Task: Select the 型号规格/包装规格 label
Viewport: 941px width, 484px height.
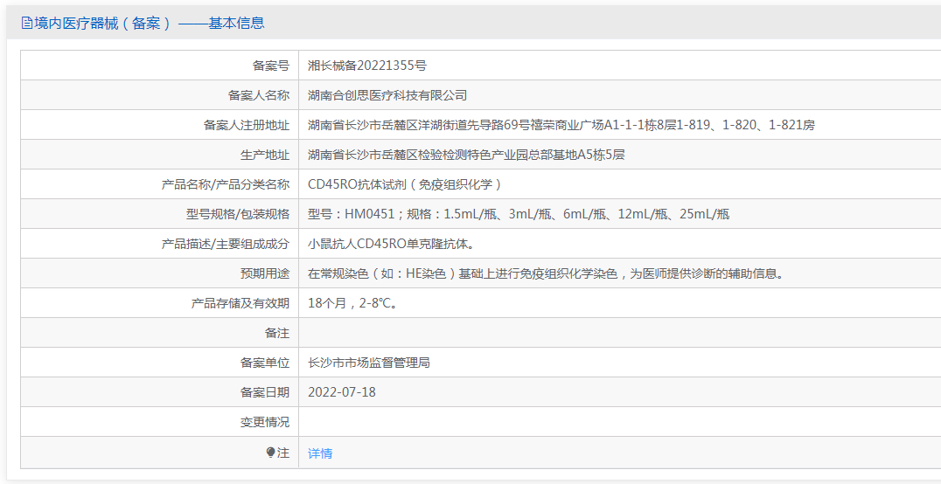Action: click(238, 215)
